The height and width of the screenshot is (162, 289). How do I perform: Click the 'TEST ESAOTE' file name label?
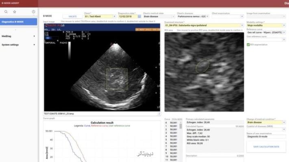point(59,114)
